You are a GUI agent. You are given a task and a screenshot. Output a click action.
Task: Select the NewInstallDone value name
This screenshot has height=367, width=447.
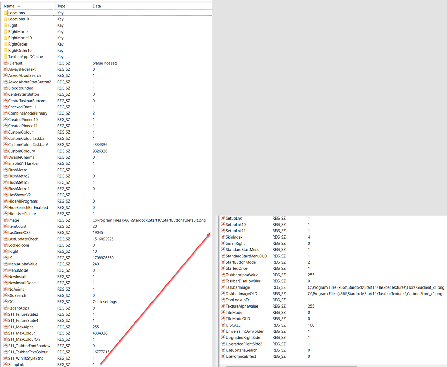(x=22, y=283)
